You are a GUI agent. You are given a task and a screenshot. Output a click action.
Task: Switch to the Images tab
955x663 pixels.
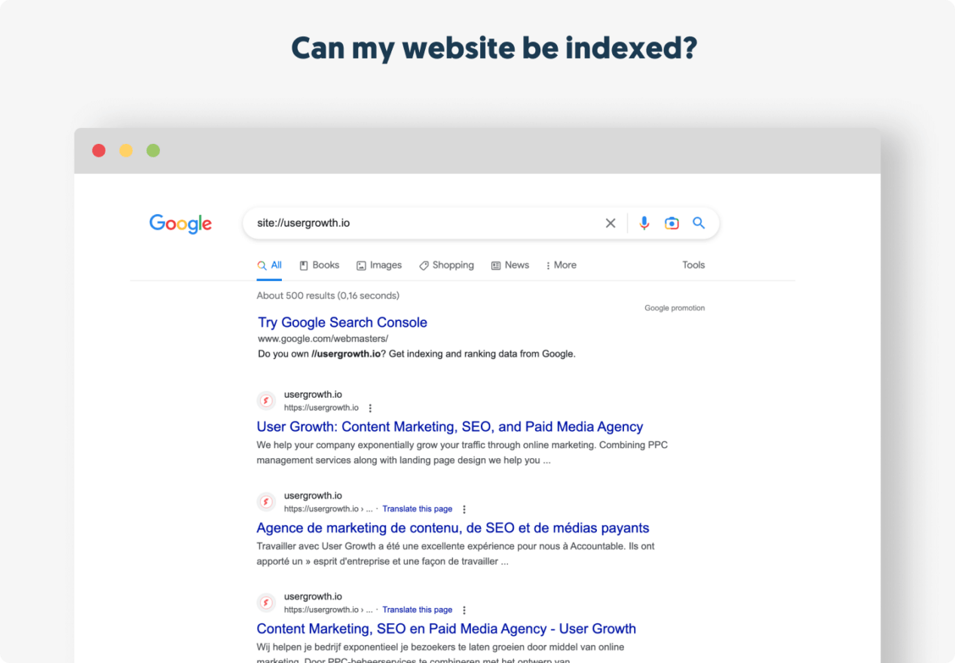(x=379, y=265)
